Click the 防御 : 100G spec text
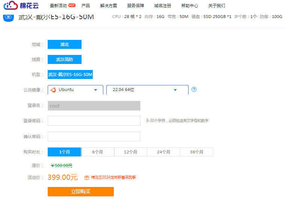287x202 pixels. click(x=271, y=17)
